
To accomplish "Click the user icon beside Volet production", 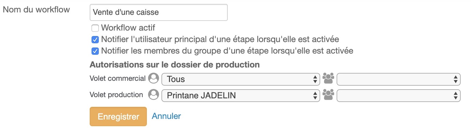I will [x=154, y=95].
